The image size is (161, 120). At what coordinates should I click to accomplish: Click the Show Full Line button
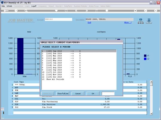pos(63,94)
